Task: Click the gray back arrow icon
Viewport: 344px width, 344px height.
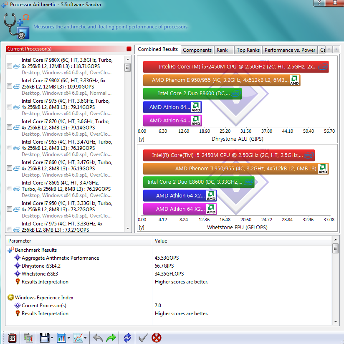Action: coord(98,338)
